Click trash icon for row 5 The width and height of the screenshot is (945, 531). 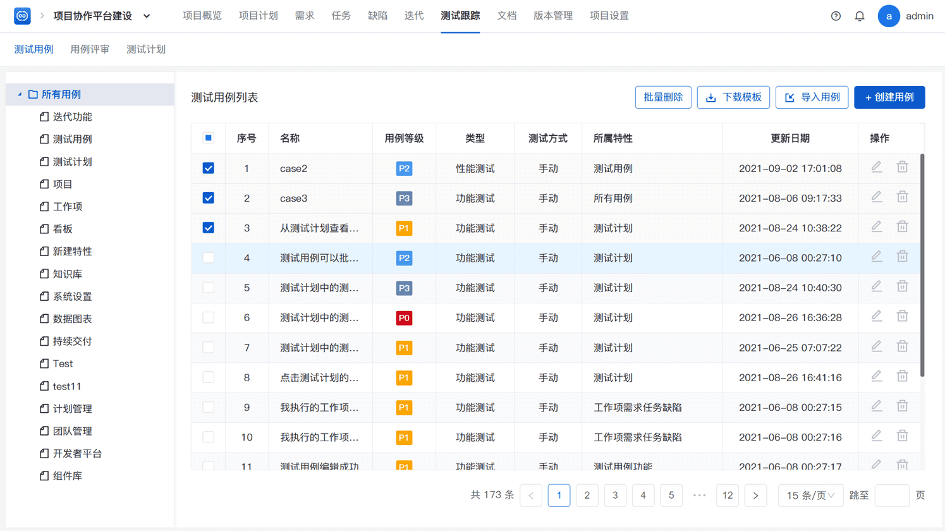(x=902, y=286)
